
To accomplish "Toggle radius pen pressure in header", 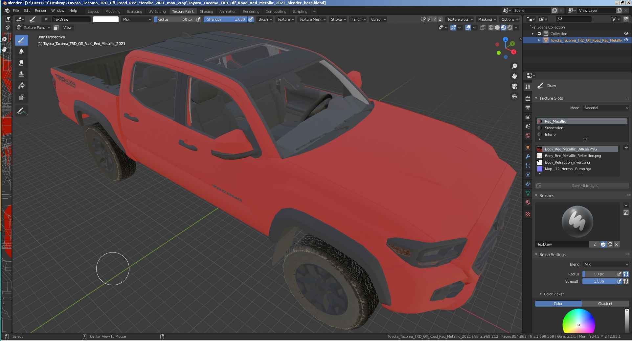I will pos(198,19).
